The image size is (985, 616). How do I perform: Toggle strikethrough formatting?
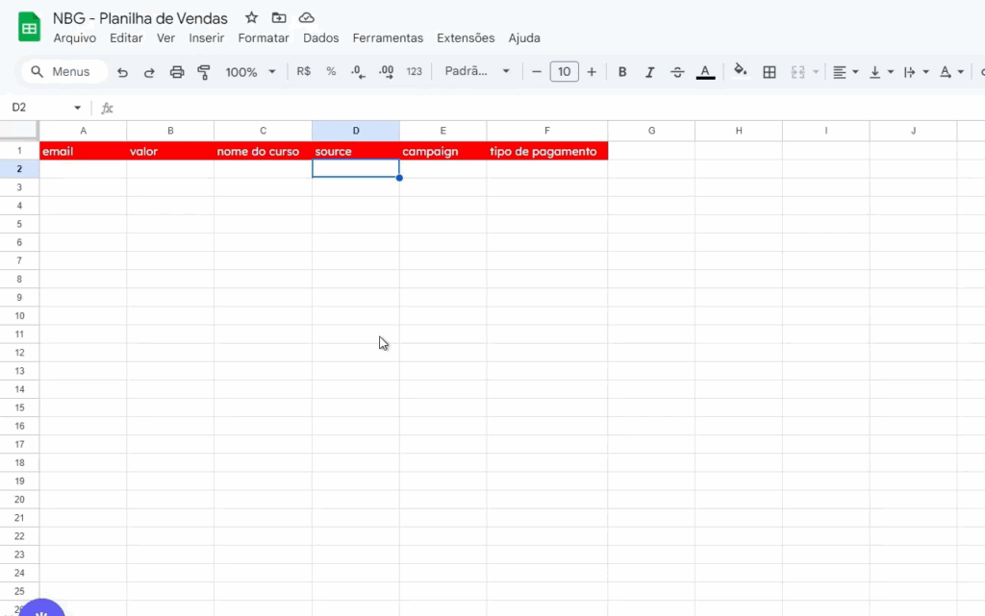click(677, 72)
